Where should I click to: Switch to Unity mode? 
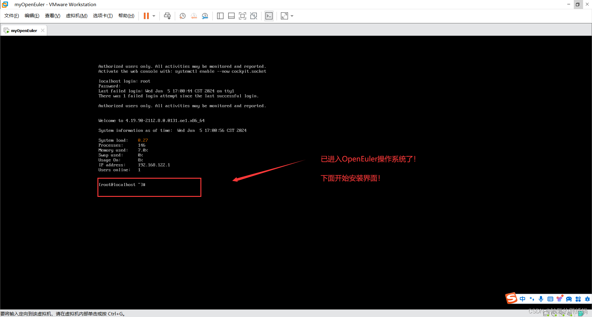254,16
